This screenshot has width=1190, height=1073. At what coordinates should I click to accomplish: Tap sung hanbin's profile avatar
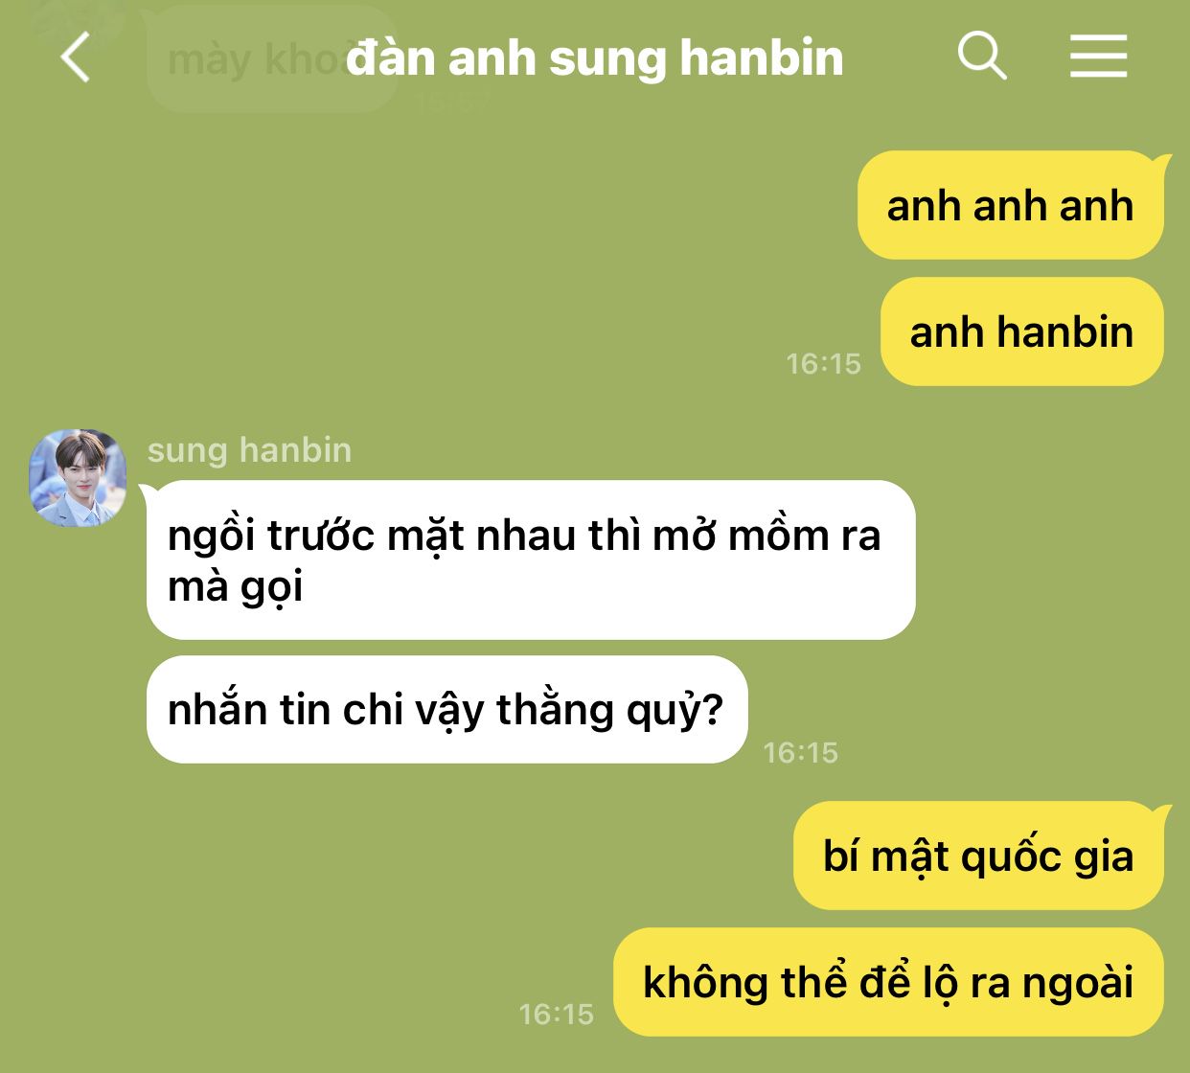(x=78, y=477)
